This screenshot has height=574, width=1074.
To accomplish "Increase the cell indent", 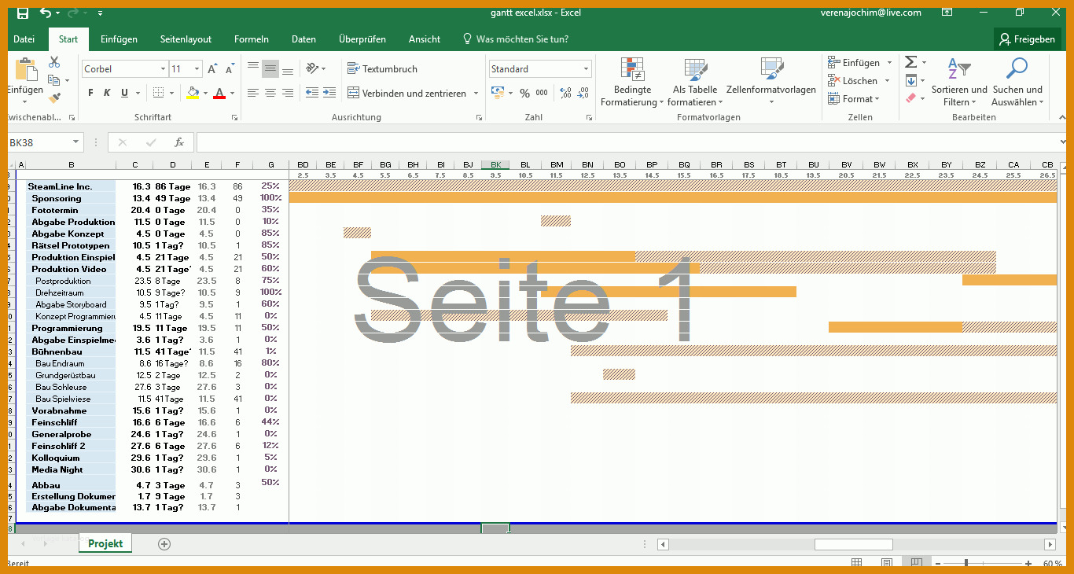I will [x=329, y=93].
